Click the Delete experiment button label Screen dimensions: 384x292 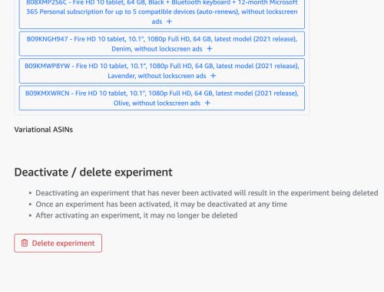pyautogui.click(x=63, y=243)
